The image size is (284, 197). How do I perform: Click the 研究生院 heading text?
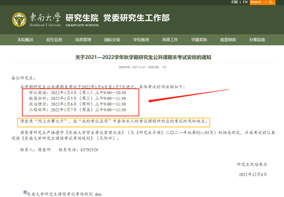click(81, 18)
